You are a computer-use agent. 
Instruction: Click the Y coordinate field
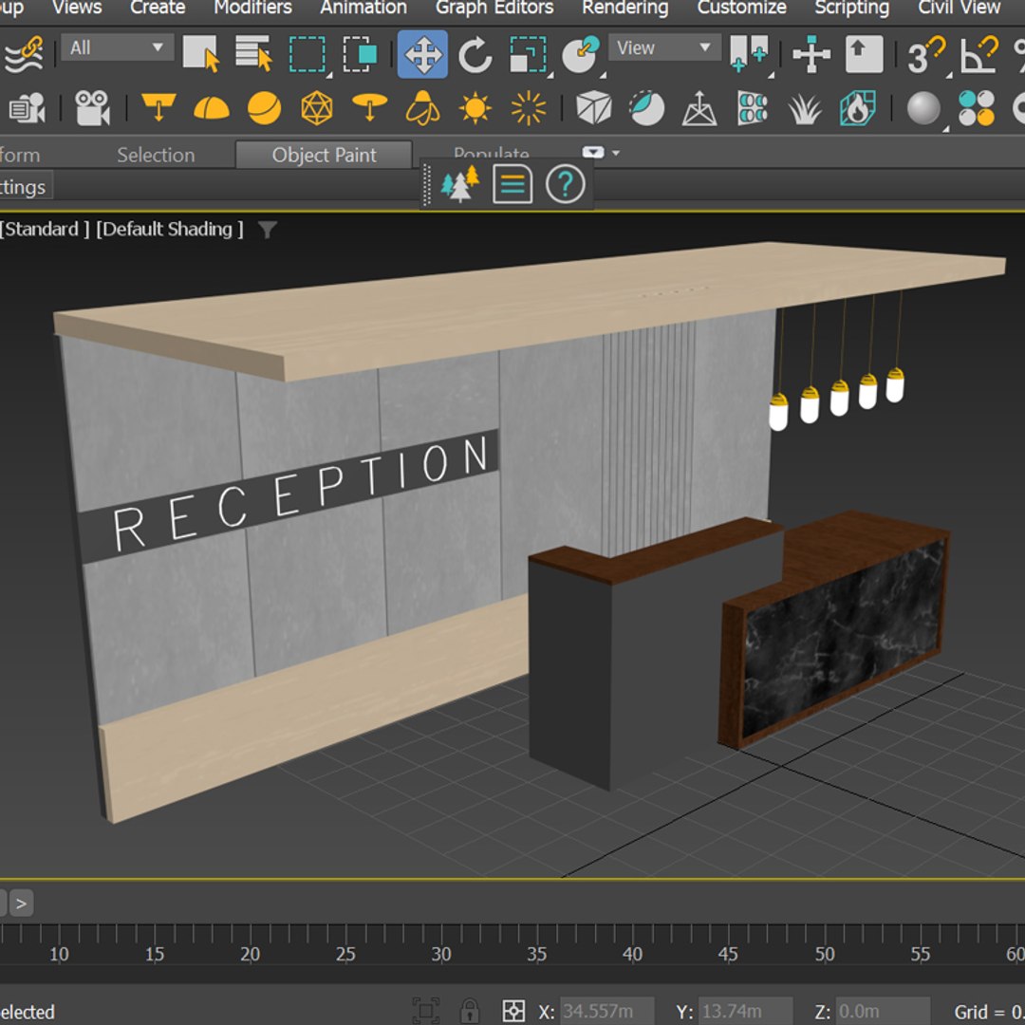pos(745,1012)
